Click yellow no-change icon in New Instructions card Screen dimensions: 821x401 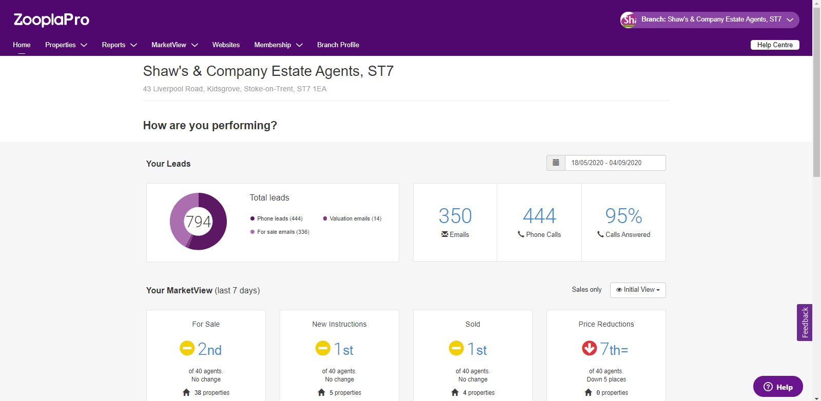pos(323,348)
